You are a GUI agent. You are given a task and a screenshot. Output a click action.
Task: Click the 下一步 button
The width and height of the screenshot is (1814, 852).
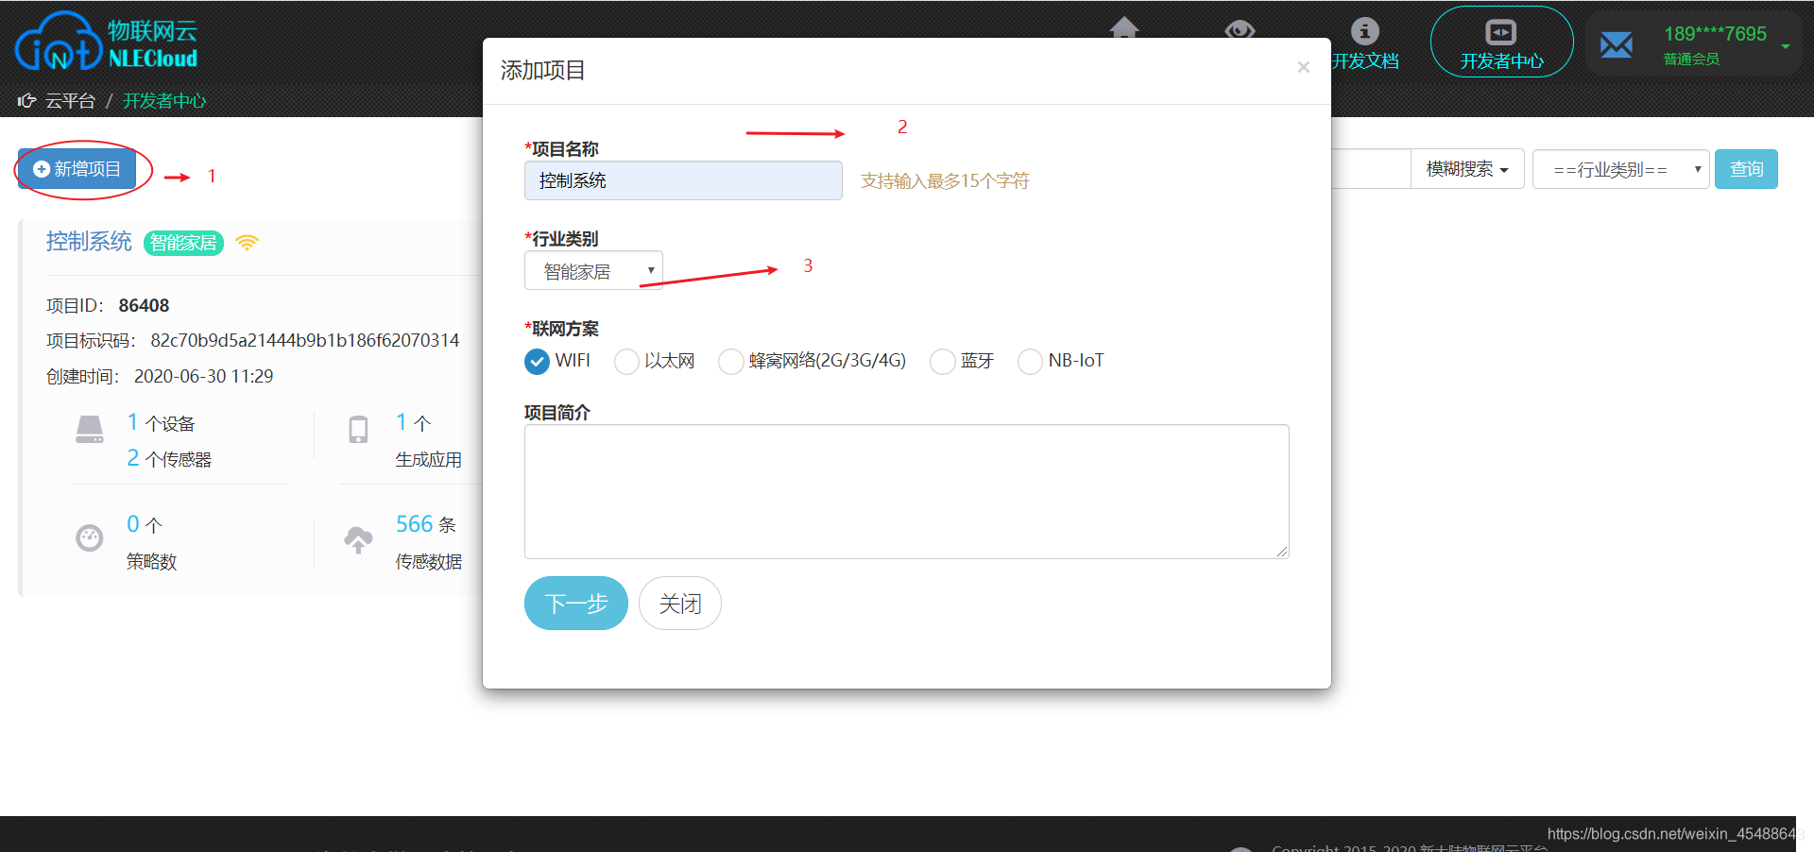click(576, 604)
